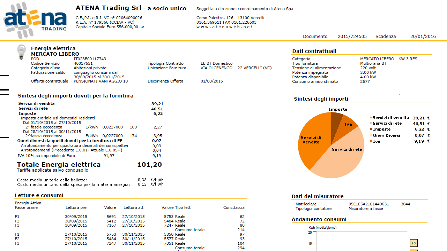Click the Servizi di rete legend swatch

pos(371,124)
